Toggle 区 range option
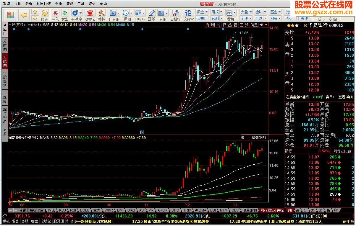 (x=241, y=25)
